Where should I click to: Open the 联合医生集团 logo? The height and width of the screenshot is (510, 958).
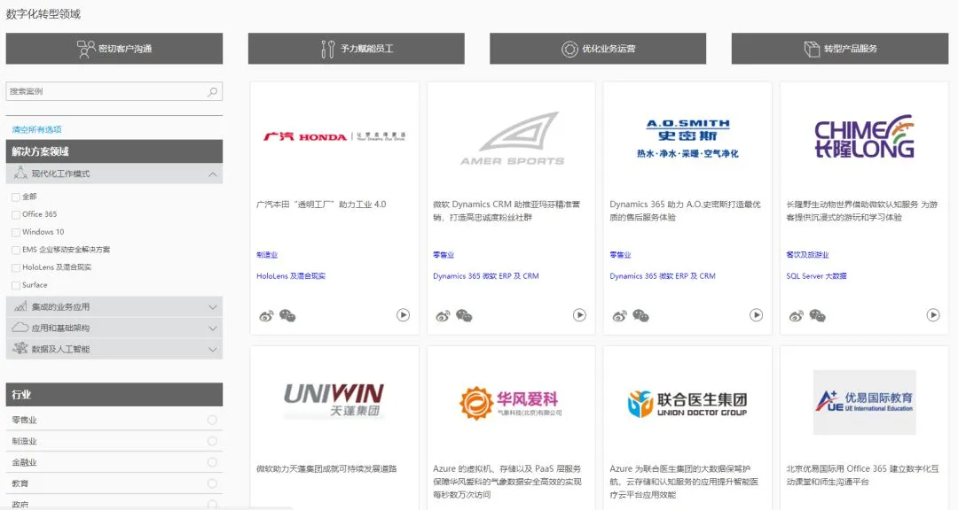687,403
